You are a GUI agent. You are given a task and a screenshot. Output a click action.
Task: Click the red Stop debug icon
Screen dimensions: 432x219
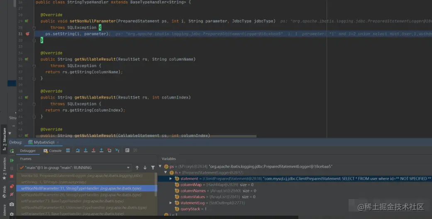click(12, 176)
